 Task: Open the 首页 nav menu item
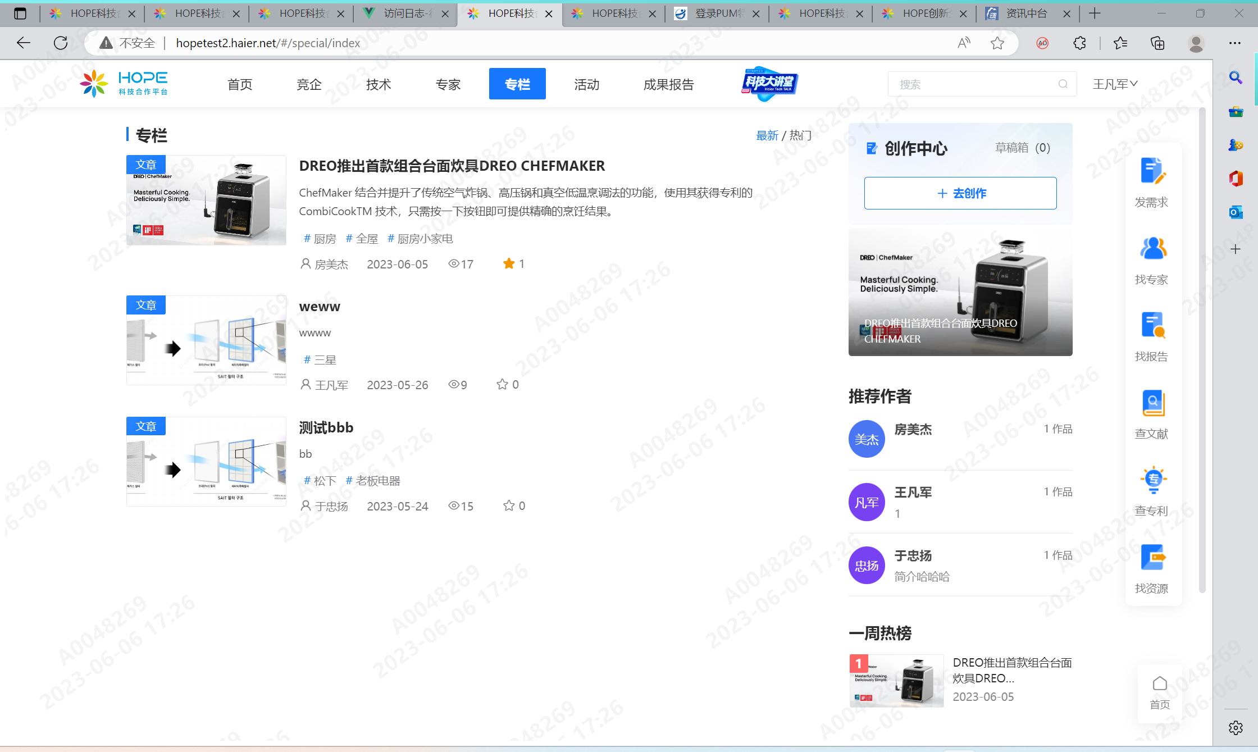[240, 84]
